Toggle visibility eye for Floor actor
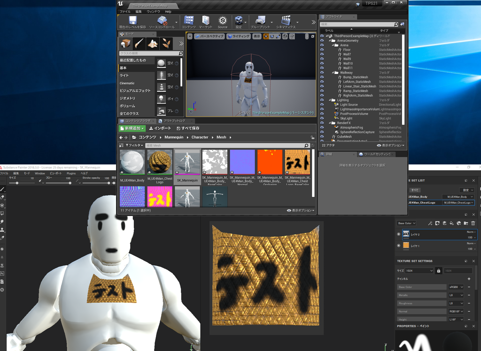The image size is (481, 351). pyautogui.click(x=322, y=50)
